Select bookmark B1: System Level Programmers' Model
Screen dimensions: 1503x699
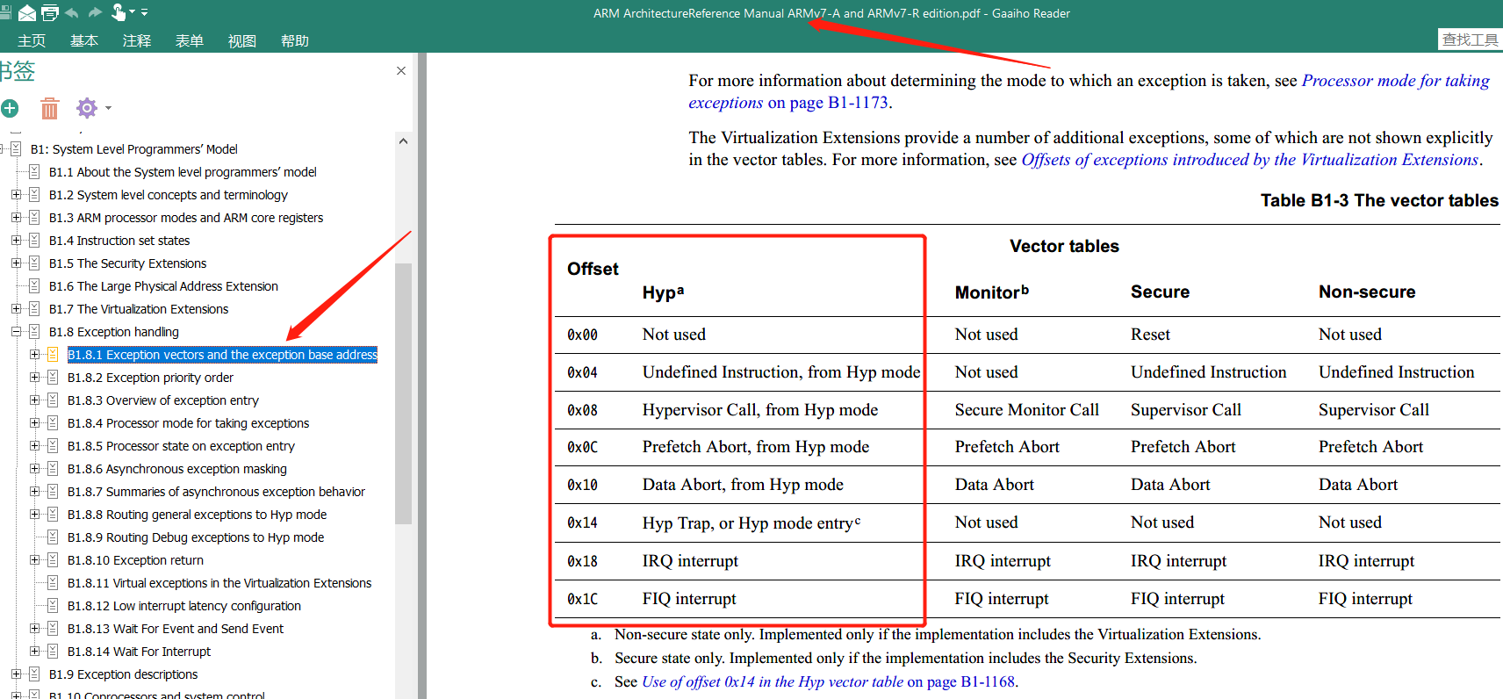click(x=134, y=149)
